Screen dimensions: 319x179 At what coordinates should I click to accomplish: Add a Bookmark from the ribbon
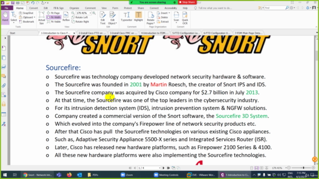tap(26, 22)
